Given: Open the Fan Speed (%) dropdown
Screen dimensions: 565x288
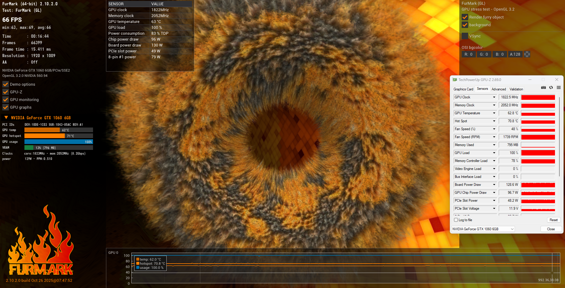Looking at the screenshot, I should 494,129.
